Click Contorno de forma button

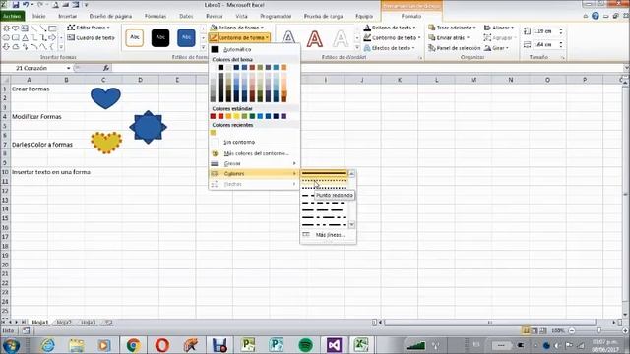(239, 37)
